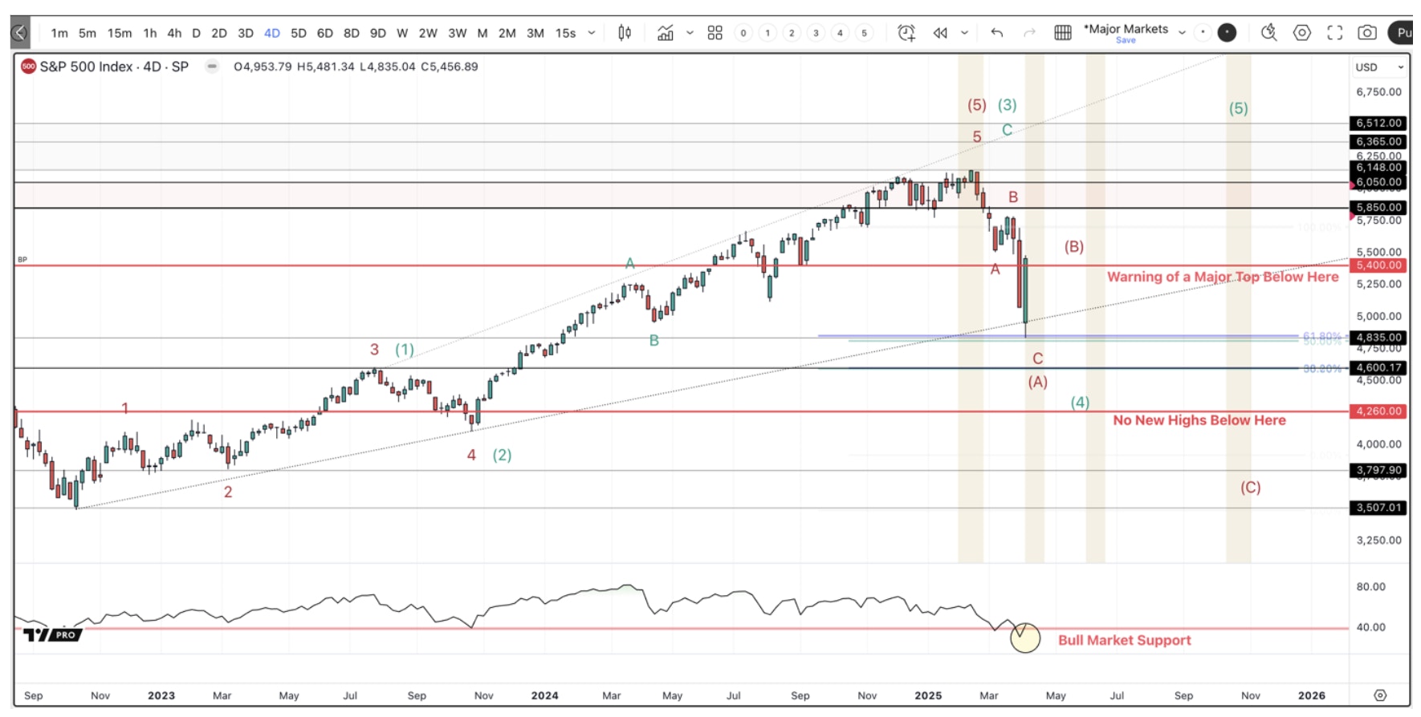
Task: Click the S&P 500 red symbol logo
Action: [29, 67]
